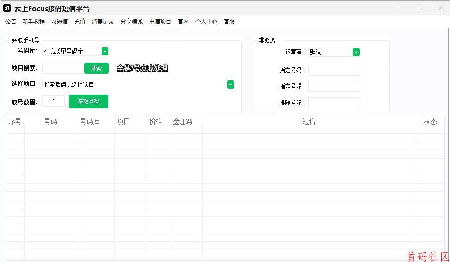This screenshot has height=262, width=450.
Task: Open the 官网 menu
Action: pyautogui.click(x=183, y=22)
